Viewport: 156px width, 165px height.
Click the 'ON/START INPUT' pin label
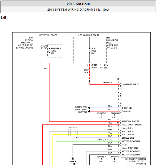coord(130,84)
